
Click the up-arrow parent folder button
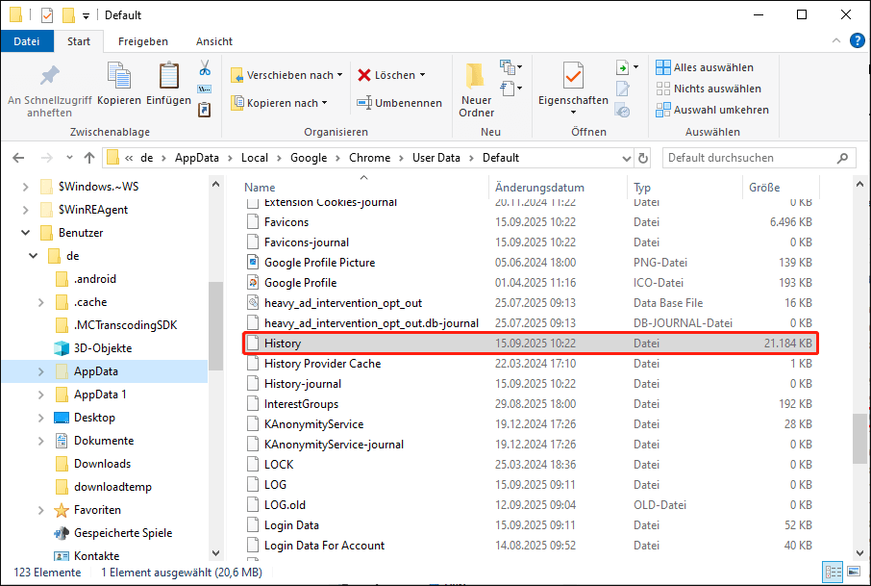(89, 158)
